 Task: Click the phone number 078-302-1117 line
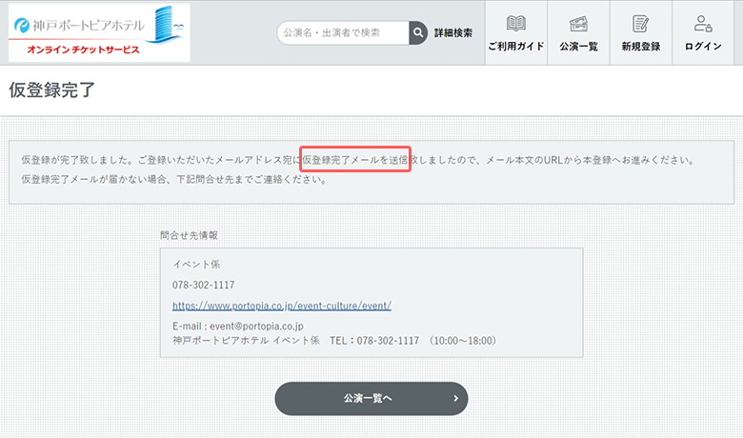coord(203,285)
